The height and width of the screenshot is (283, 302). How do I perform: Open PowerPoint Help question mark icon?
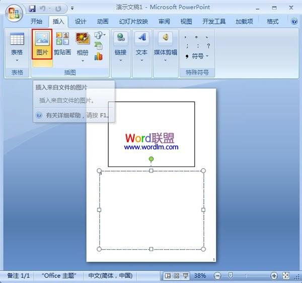[294, 21]
